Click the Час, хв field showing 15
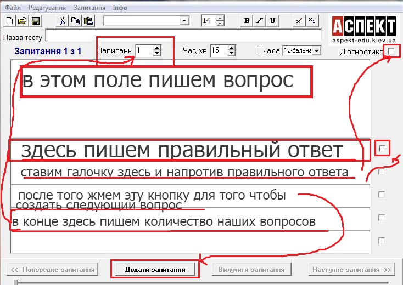This screenshot has width=403, height=285. (x=219, y=50)
